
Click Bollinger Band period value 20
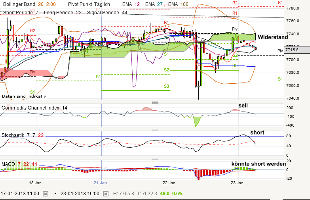(x=41, y=4)
